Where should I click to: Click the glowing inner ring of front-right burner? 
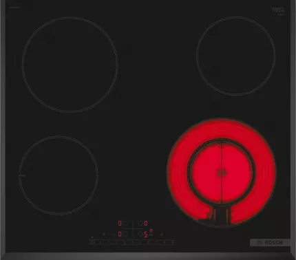[x=222, y=172]
